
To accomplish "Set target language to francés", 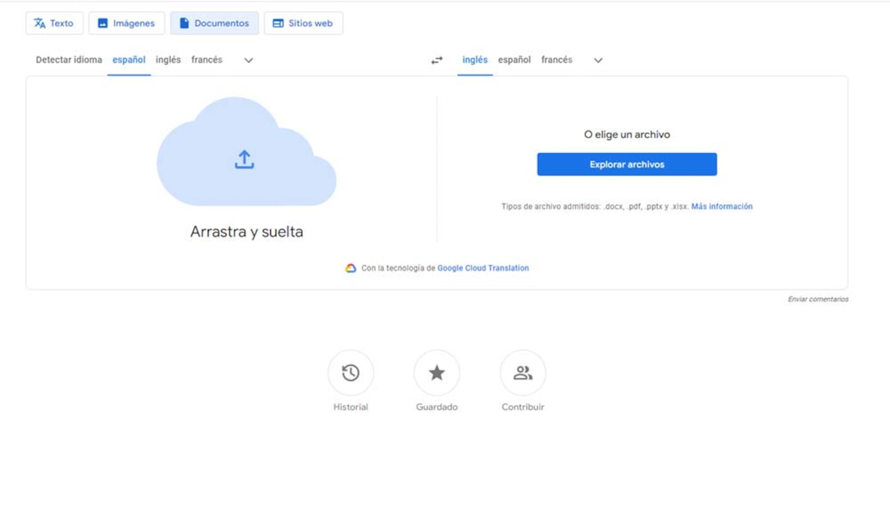I will coord(557,60).
